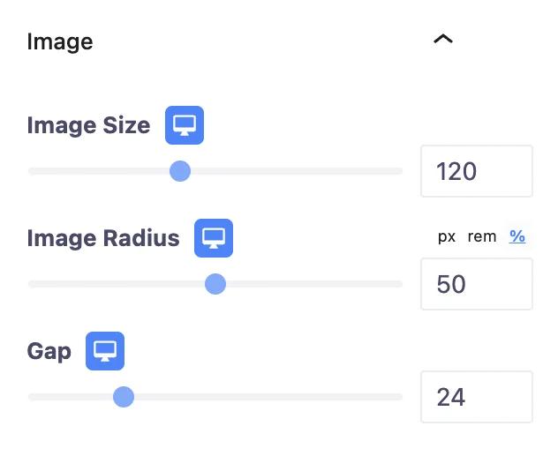Click the Gap label text
This screenshot has height=471, width=558.
click(49, 351)
